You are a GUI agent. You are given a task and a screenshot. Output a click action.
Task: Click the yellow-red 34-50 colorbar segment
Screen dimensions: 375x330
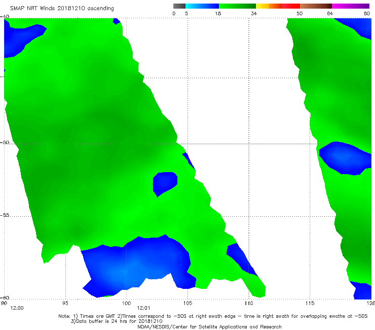tap(278, 6)
